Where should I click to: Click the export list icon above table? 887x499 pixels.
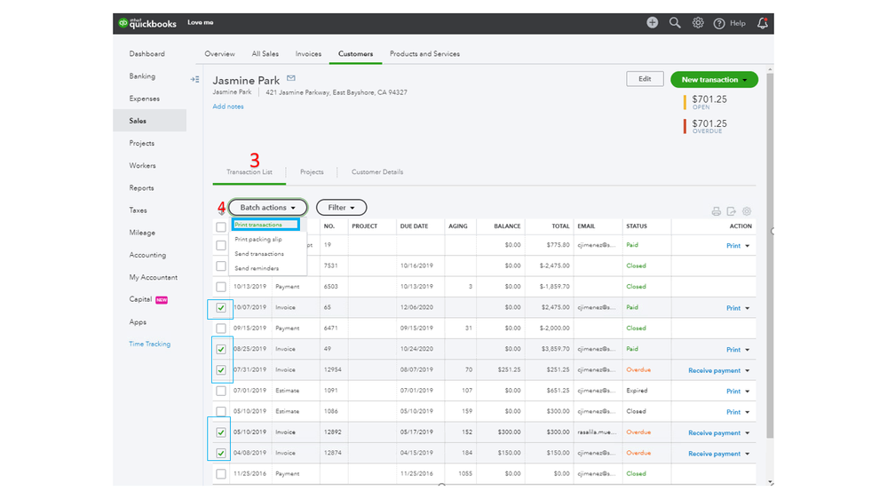point(731,211)
